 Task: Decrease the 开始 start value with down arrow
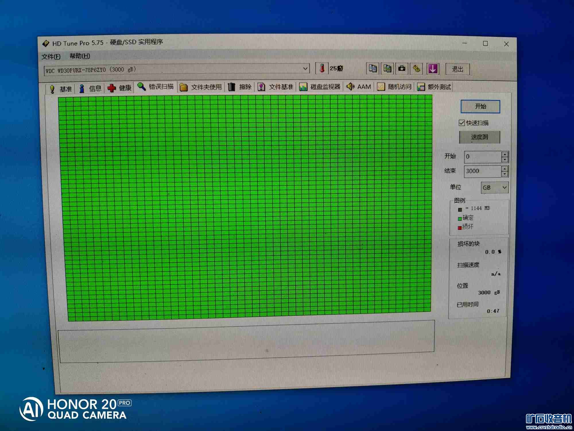(x=505, y=160)
